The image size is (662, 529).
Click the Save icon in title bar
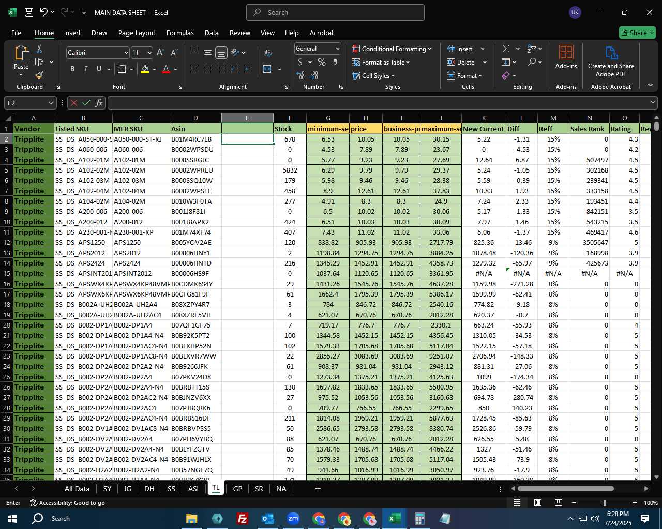click(29, 12)
